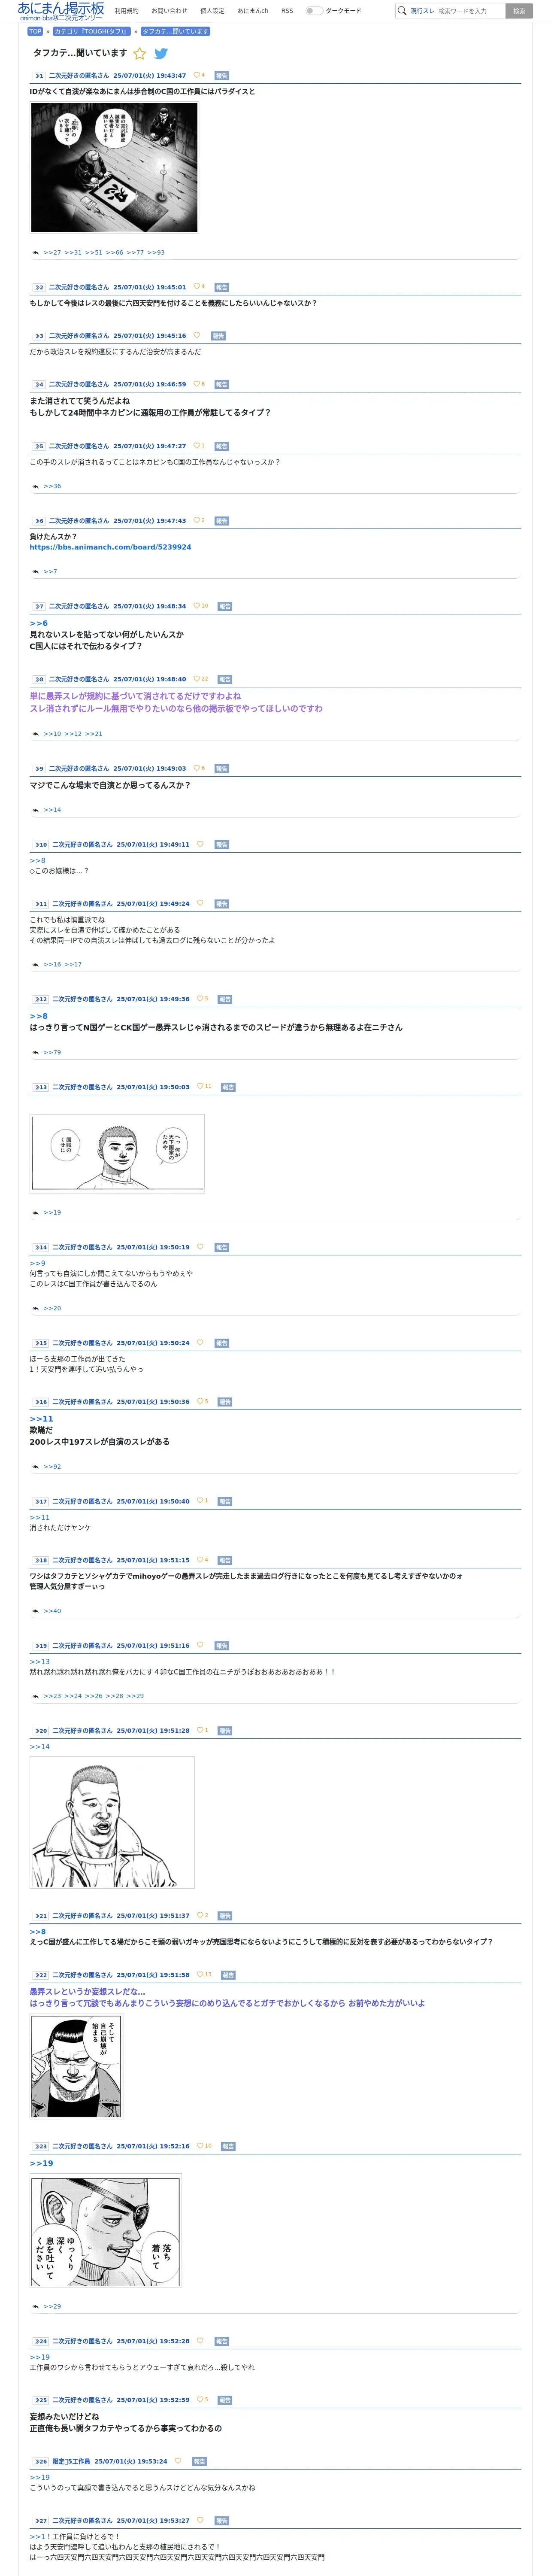Click the >>6 quote link in post 7
The image size is (551, 2576).
coord(38,623)
